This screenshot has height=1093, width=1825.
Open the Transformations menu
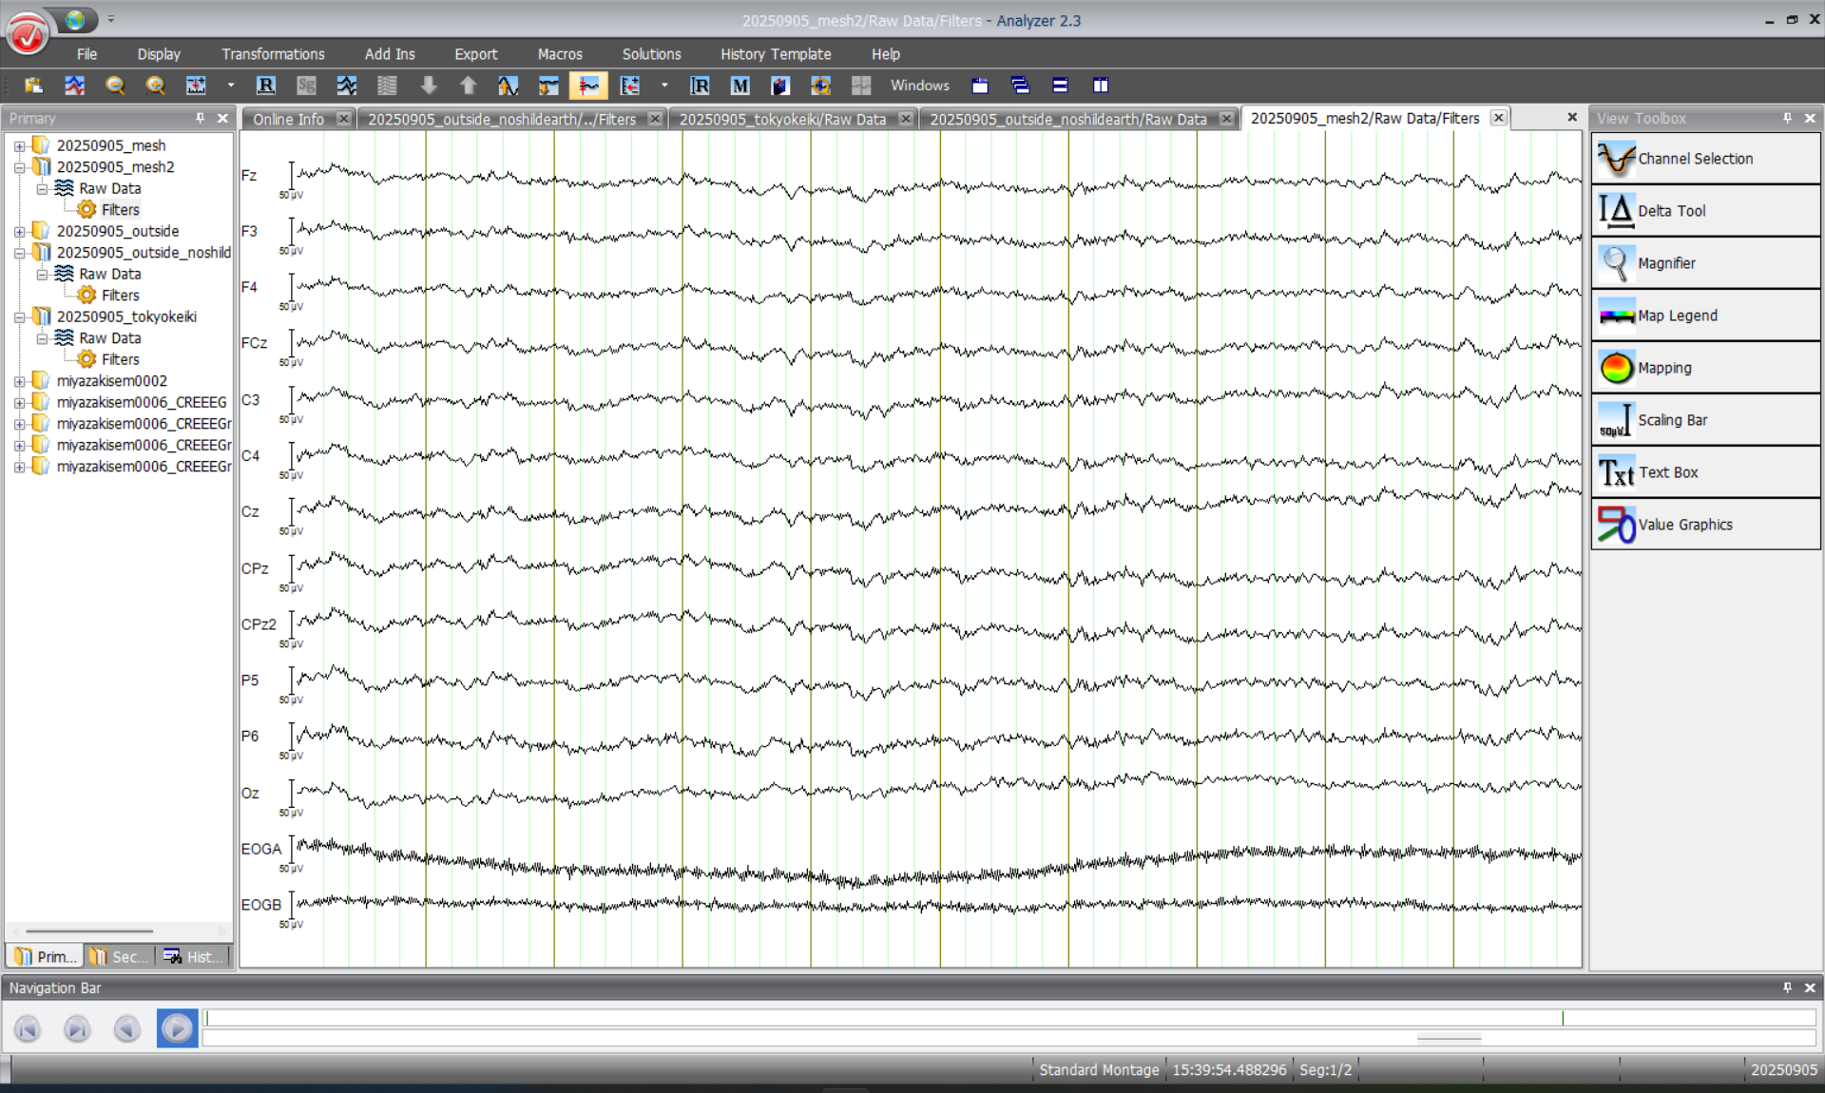(x=273, y=54)
